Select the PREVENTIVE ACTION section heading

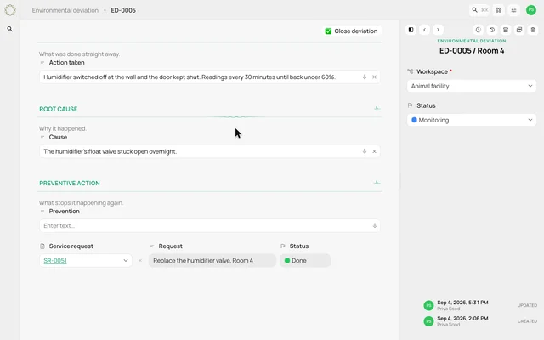pos(70,184)
